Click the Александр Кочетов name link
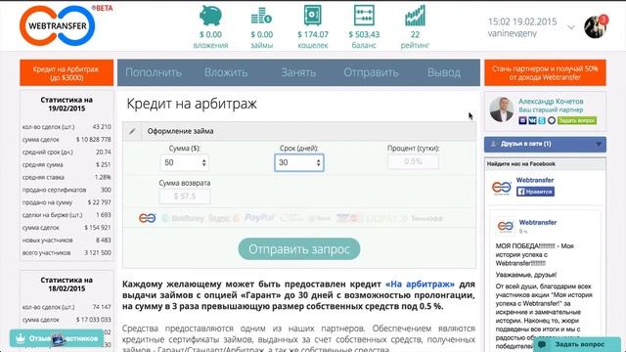The height and width of the screenshot is (352, 626). tap(551, 102)
